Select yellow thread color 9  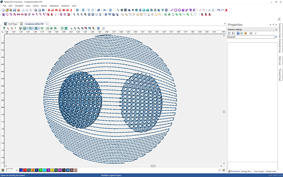click(x=52, y=170)
